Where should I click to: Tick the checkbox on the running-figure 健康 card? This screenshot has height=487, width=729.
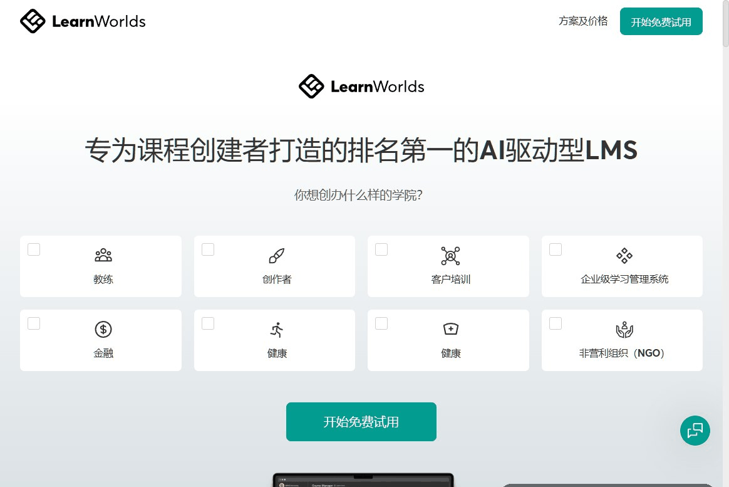coord(208,323)
